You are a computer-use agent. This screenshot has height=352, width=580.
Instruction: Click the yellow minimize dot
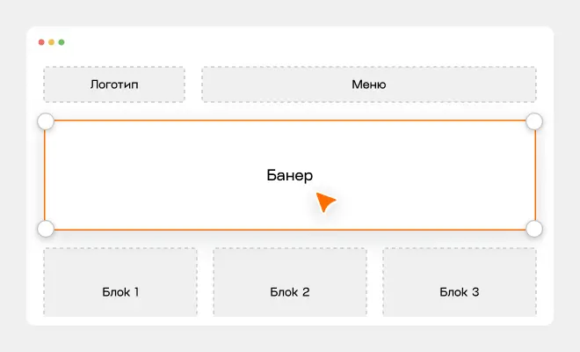pyautogui.click(x=52, y=42)
